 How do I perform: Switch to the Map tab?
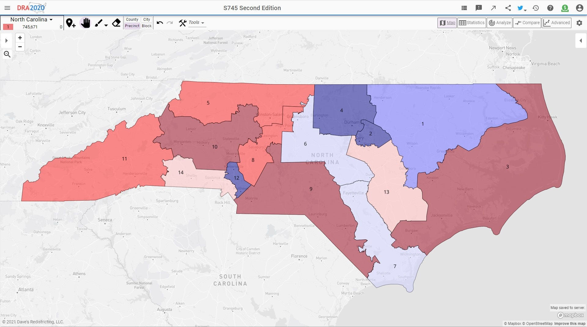coord(447,23)
